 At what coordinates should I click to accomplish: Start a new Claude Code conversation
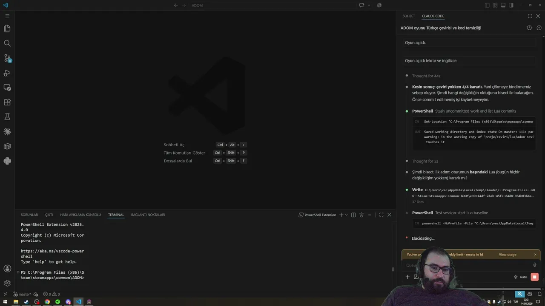539,28
